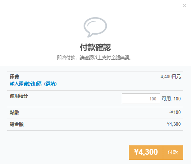Click the orange ¥4,300 付款 button

pyautogui.click(x=156, y=153)
